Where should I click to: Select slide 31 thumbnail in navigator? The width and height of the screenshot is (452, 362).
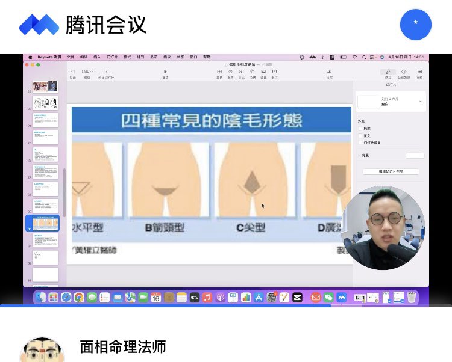(45, 240)
